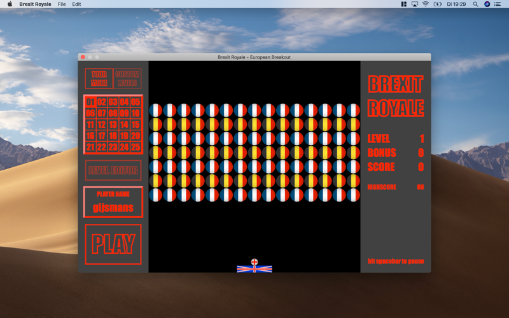Click the last Belgian flag brick in second row

point(353,124)
